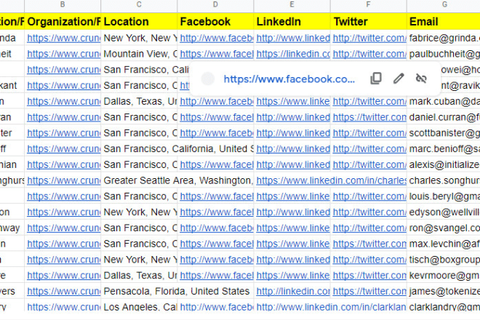Open LinkedIn link in charles.songhur row
480x320 pixels.
tap(331, 180)
